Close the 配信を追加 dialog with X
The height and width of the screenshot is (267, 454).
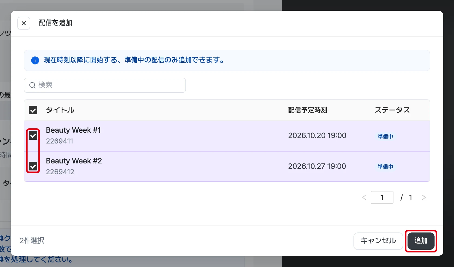[24, 23]
